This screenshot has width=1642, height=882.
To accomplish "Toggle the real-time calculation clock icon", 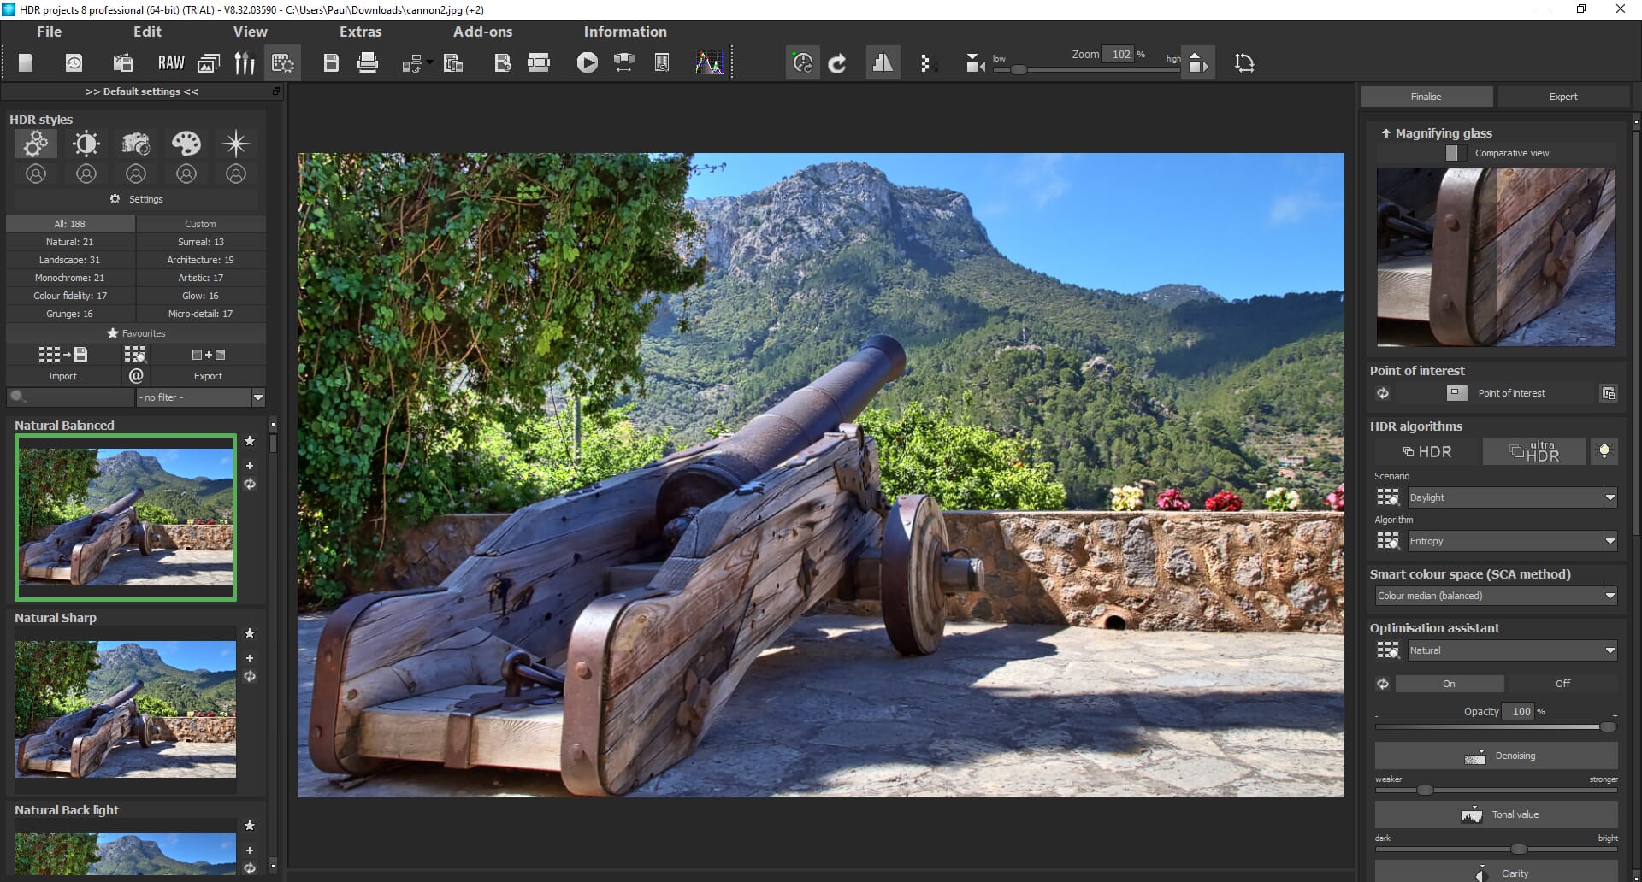I will (803, 62).
